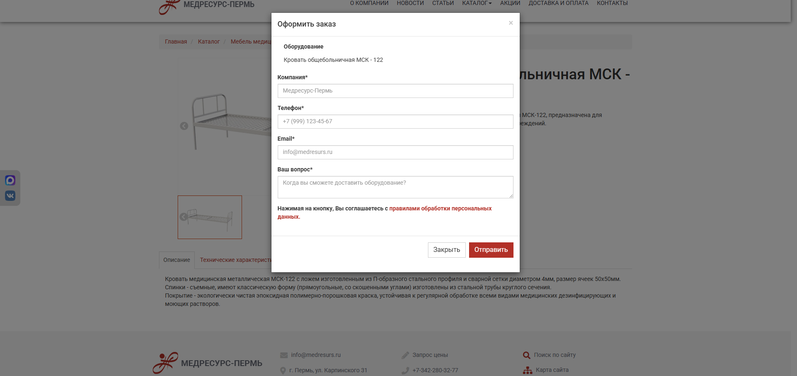The image size is (797, 376).
Task: Open the messenger icon in the left sidebar
Action: tap(10, 180)
